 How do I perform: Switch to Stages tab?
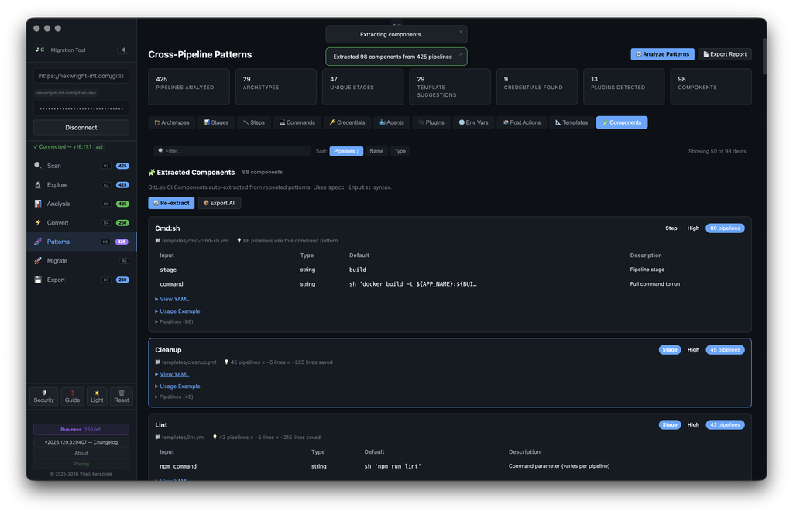217,122
